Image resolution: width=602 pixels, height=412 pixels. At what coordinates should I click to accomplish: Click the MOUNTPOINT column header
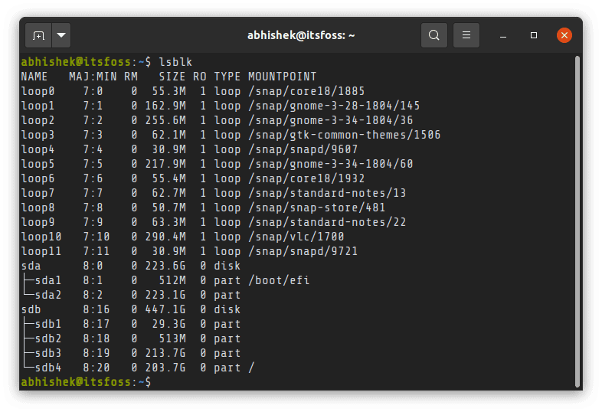click(282, 77)
